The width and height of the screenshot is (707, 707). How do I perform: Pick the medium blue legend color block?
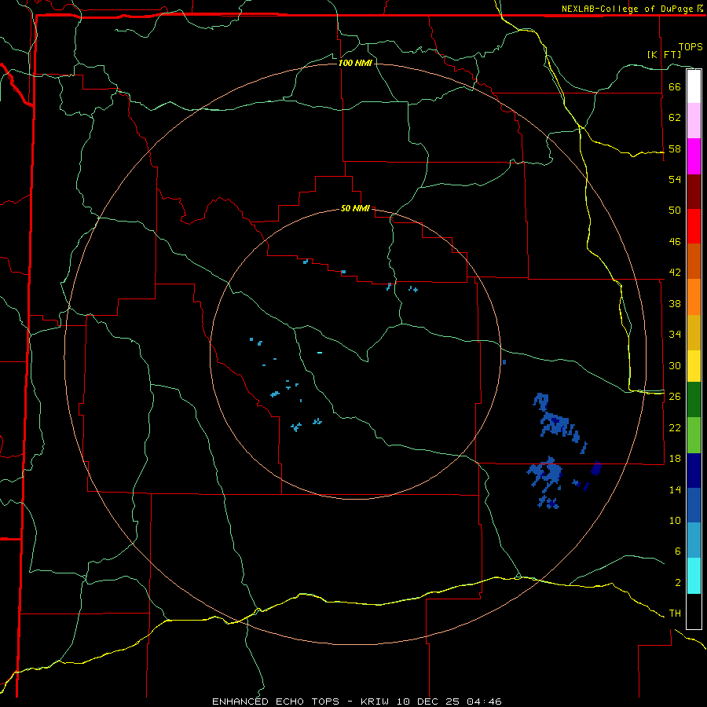694,505
